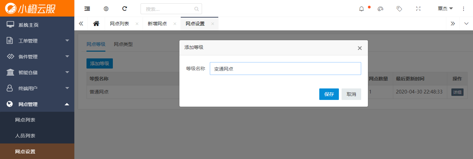Collapse the 网点管理 menu arrow

click(x=67, y=104)
